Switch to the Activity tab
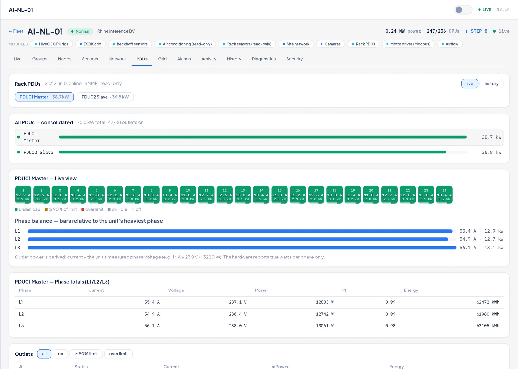518x369 pixels. click(209, 59)
